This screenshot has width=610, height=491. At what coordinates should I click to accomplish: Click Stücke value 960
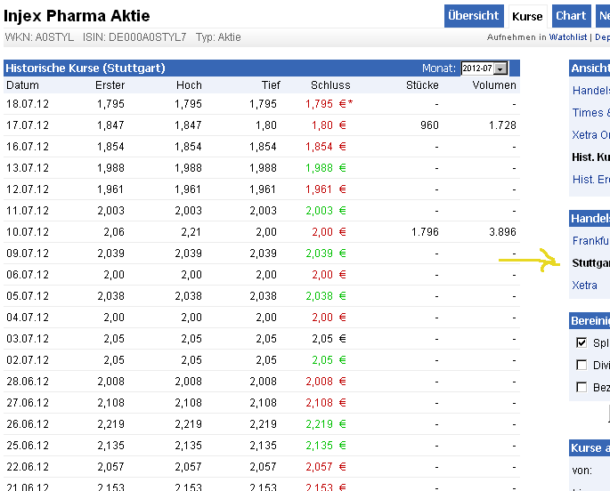tap(429, 125)
